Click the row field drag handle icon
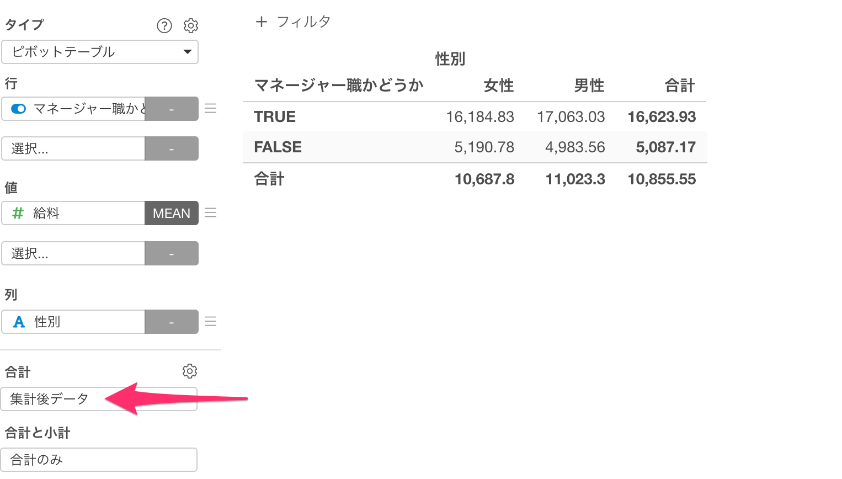The width and height of the screenshot is (842, 479). pos(210,108)
